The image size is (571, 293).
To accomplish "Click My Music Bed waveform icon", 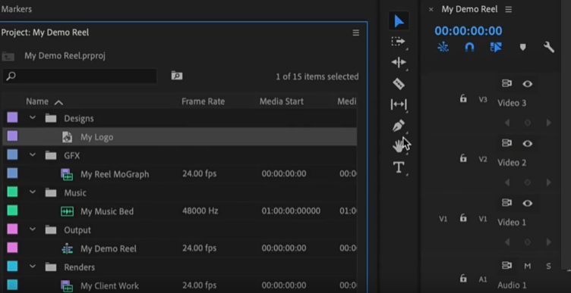I will [x=67, y=211].
